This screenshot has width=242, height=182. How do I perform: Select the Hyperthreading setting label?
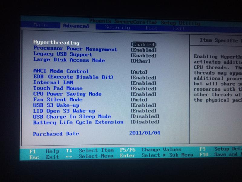pos(56,42)
